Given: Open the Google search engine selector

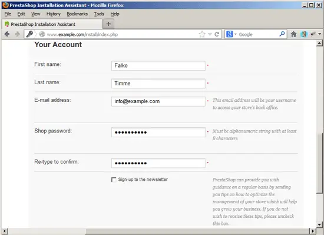Looking at the screenshot, I should (232, 34).
